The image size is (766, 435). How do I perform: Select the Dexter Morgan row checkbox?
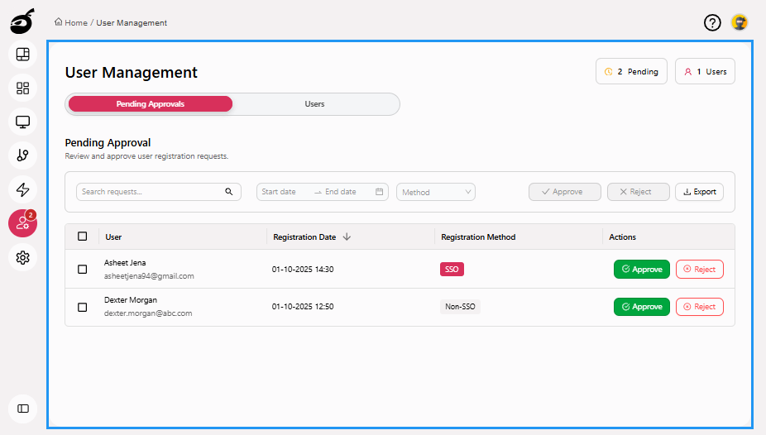click(x=82, y=307)
